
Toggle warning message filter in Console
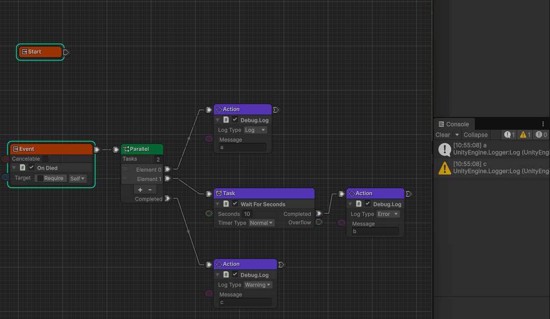(525, 135)
